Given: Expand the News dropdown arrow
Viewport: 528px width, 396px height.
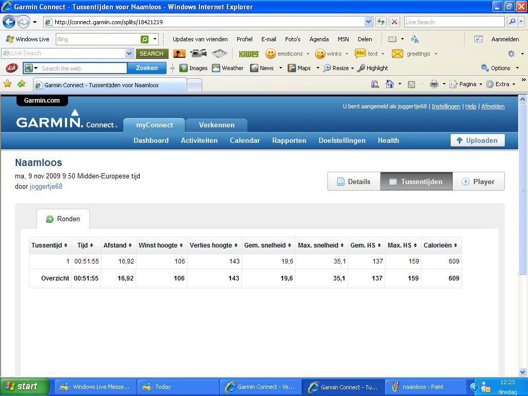Looking at the screenshot, I should tap(280, 68).
